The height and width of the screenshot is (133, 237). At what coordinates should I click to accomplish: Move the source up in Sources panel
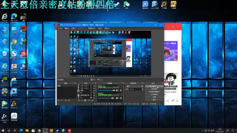89,100
